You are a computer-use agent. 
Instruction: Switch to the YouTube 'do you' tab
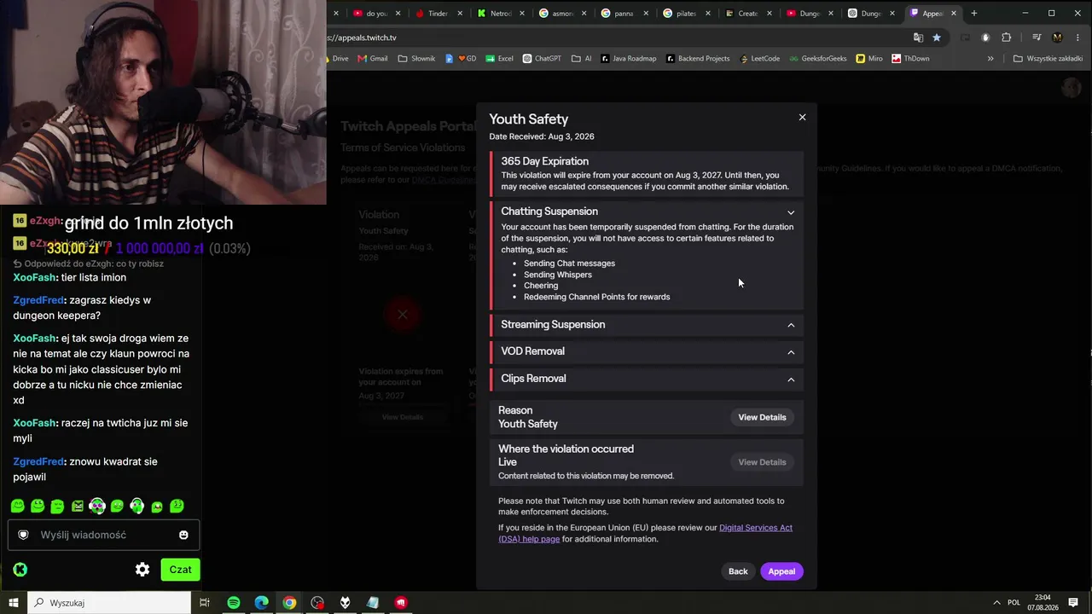(375, 14)
